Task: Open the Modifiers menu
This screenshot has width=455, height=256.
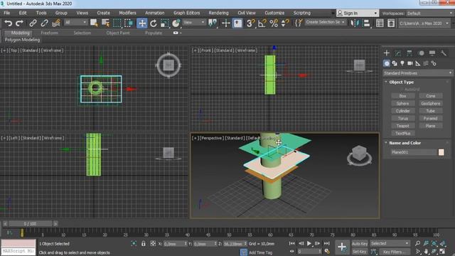Action: (127, 13)
